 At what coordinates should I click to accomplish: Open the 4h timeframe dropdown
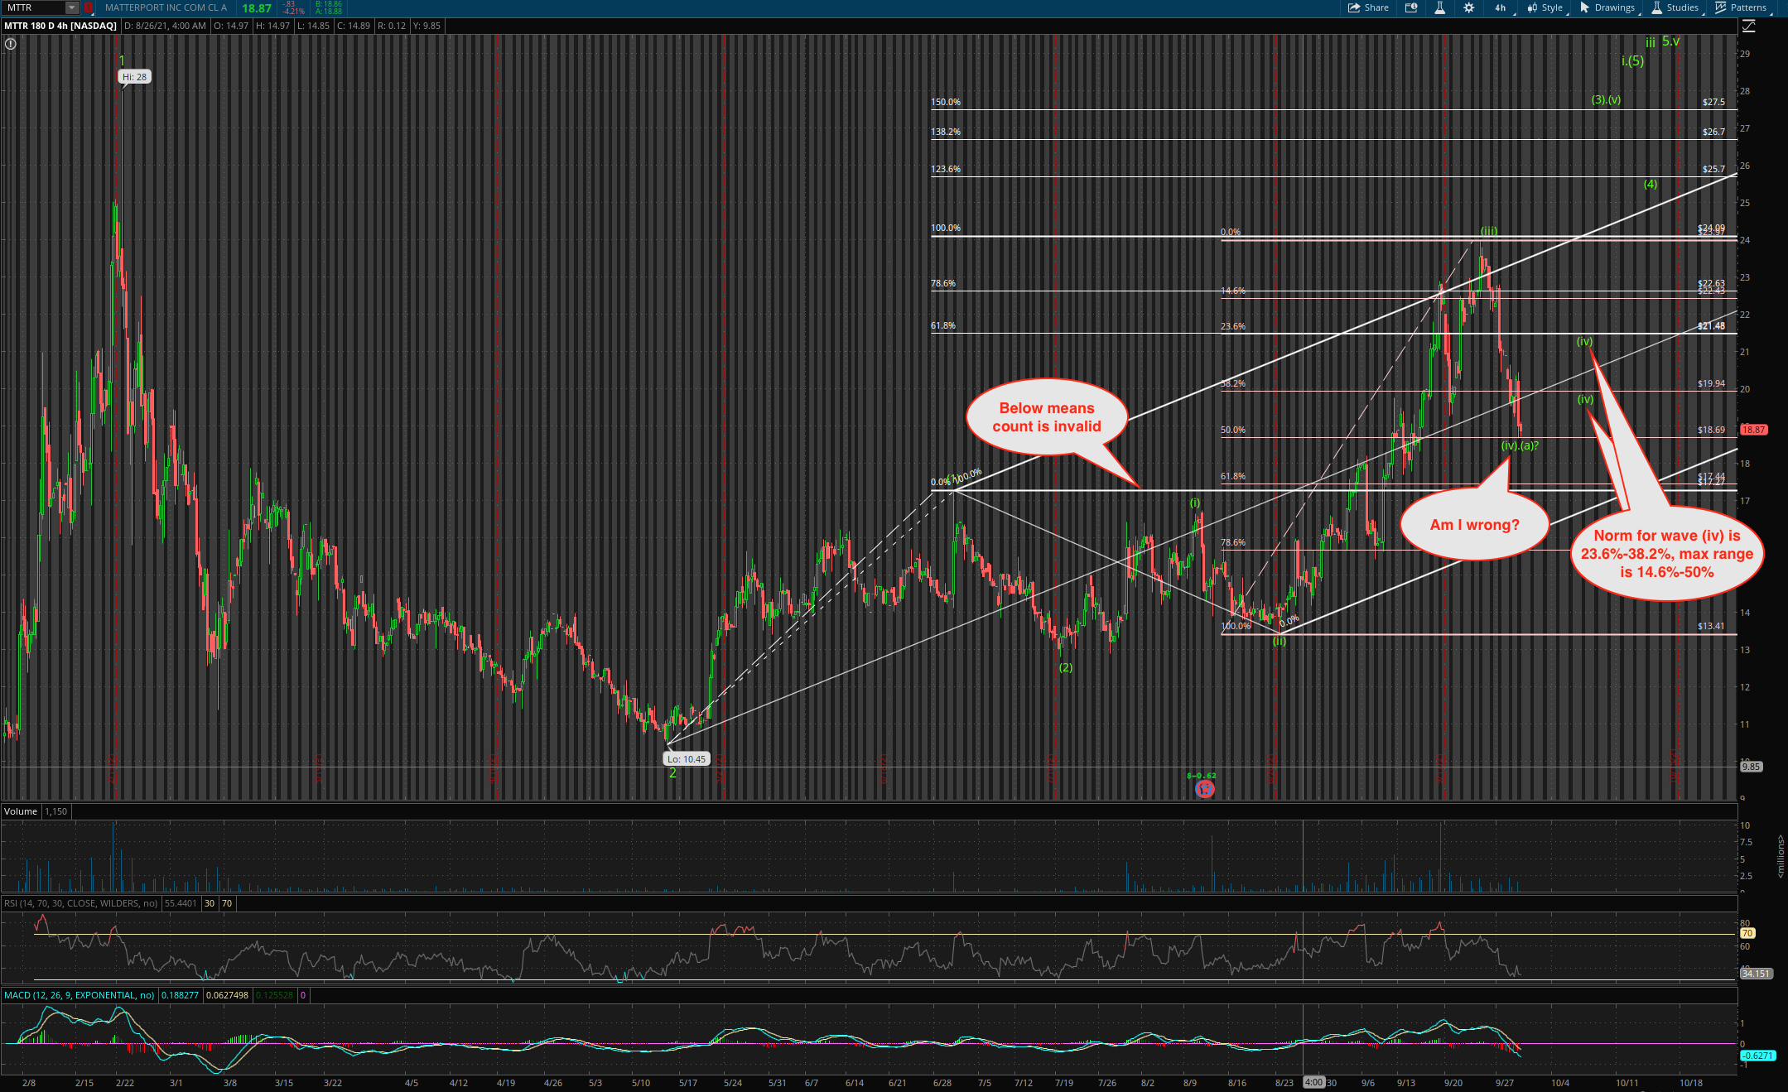click(x=1501, y=7)
